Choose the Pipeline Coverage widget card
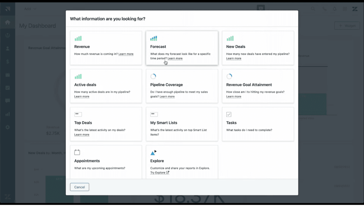The image size is (364, 206). point(182,86)
